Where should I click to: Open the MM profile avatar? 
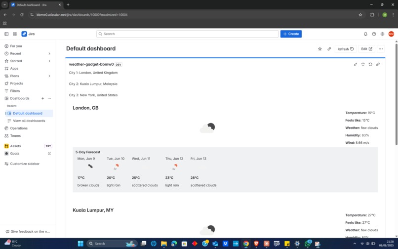click(391, 34)
